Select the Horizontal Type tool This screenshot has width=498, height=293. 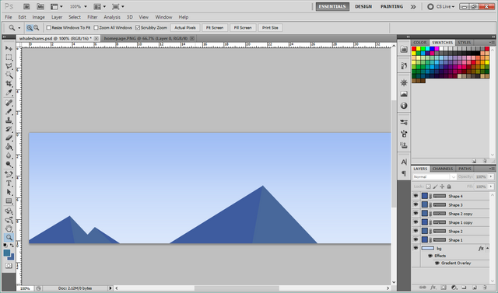pyautogui.click(x=9, y=183)
